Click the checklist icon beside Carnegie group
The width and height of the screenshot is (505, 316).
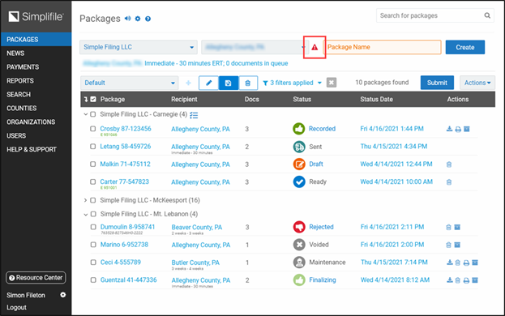(194, 115)
